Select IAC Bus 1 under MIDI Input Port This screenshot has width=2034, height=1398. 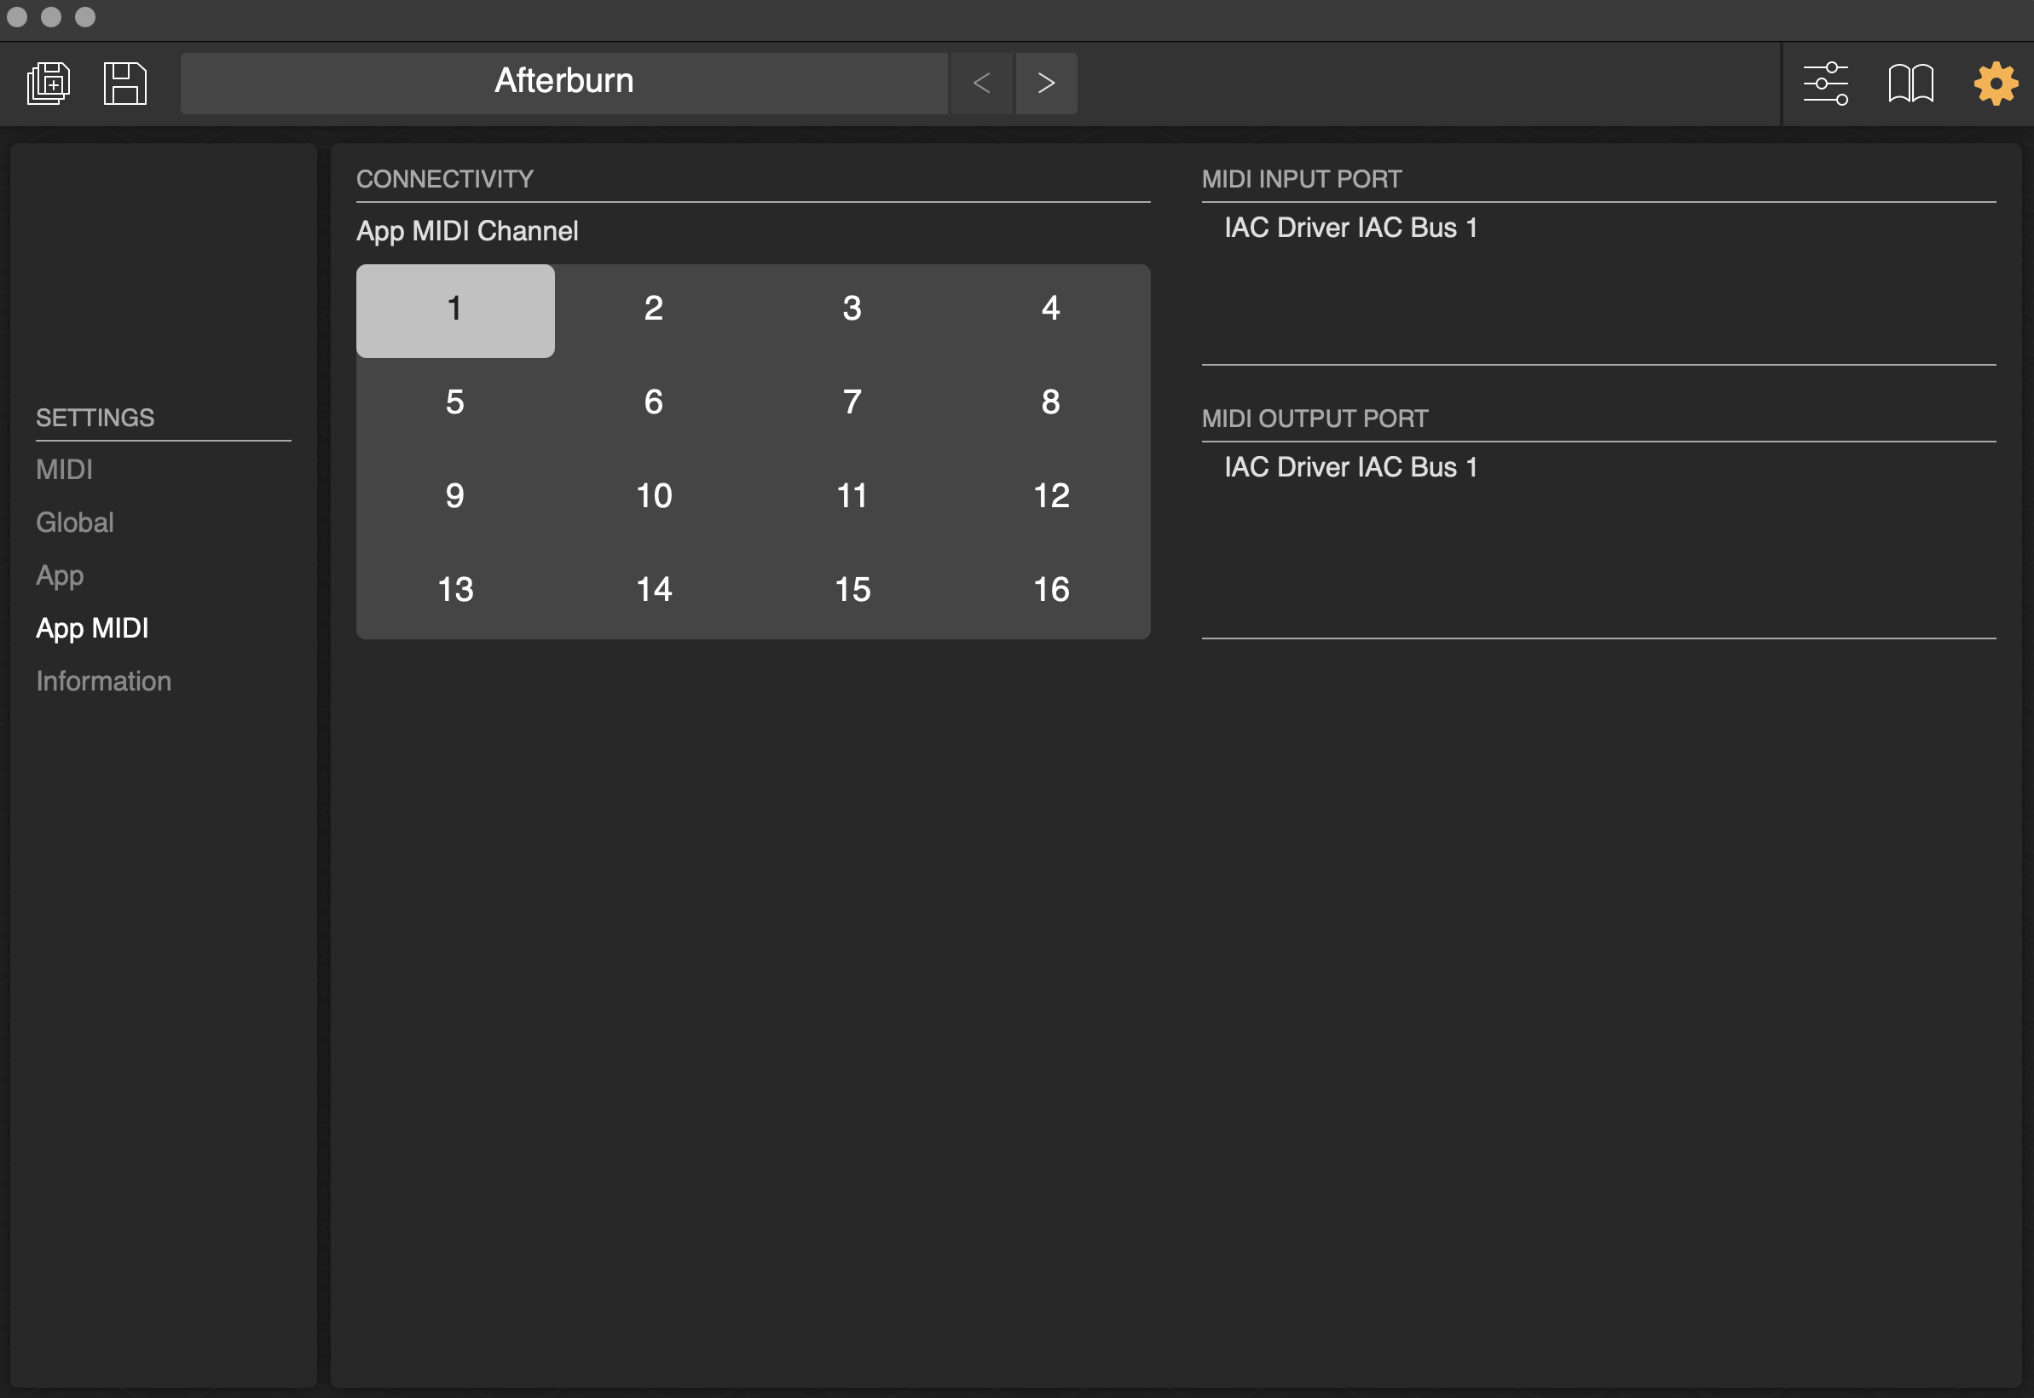[1349, 228]
